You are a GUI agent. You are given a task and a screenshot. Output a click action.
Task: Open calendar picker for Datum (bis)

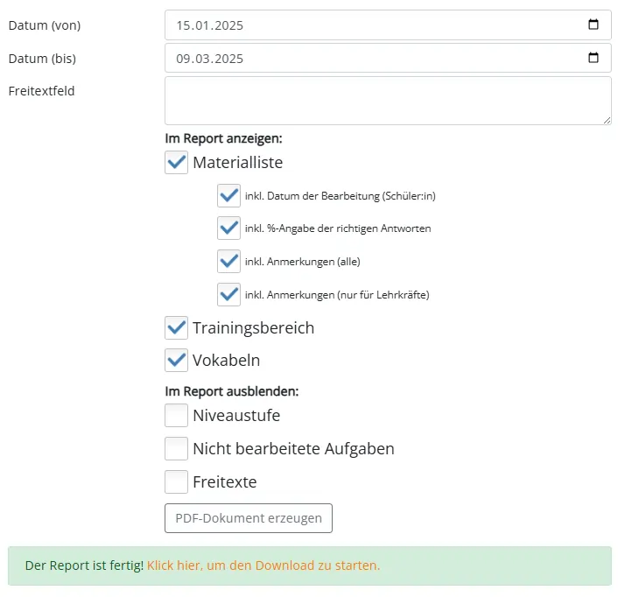tap(593, 59)
